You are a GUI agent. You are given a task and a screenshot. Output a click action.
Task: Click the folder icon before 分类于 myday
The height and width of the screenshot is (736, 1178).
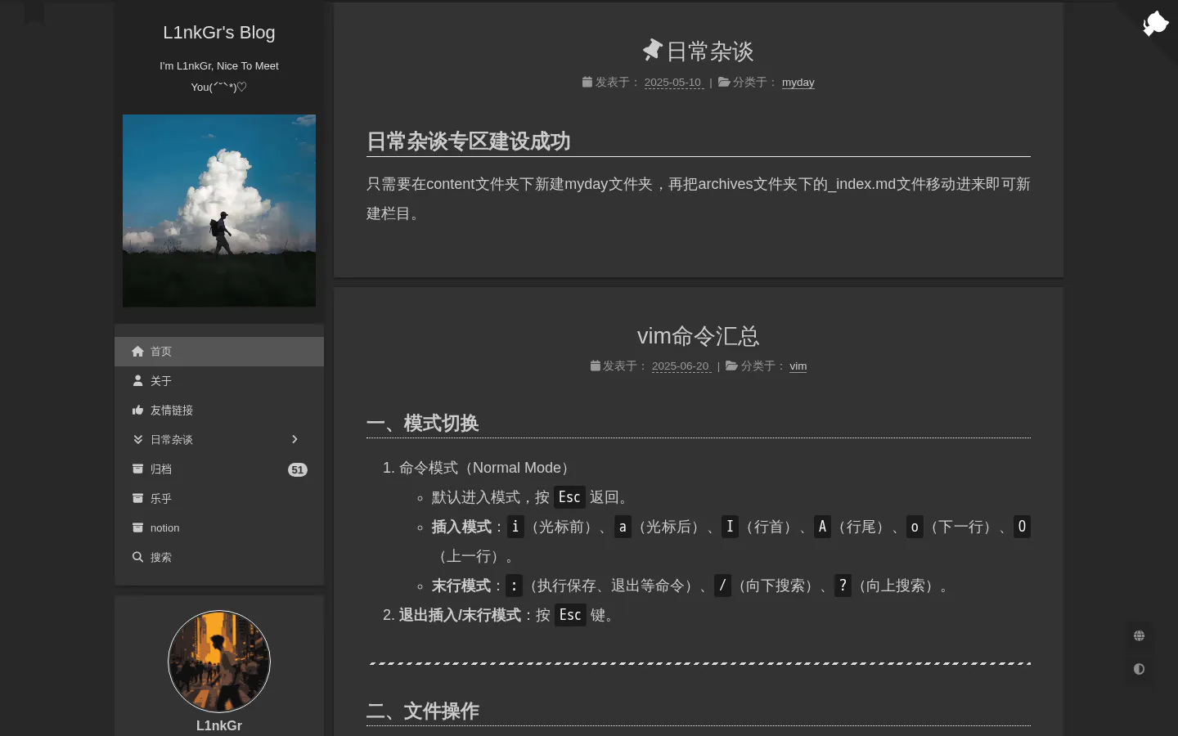point(724,82)
